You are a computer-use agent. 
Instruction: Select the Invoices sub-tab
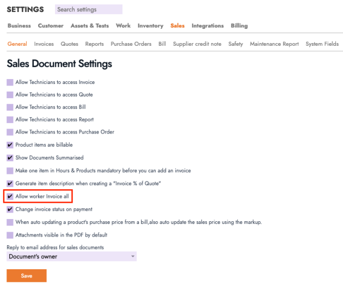[x=44, y=44]
